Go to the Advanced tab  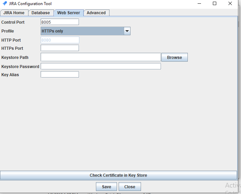[x=96, y=13]
